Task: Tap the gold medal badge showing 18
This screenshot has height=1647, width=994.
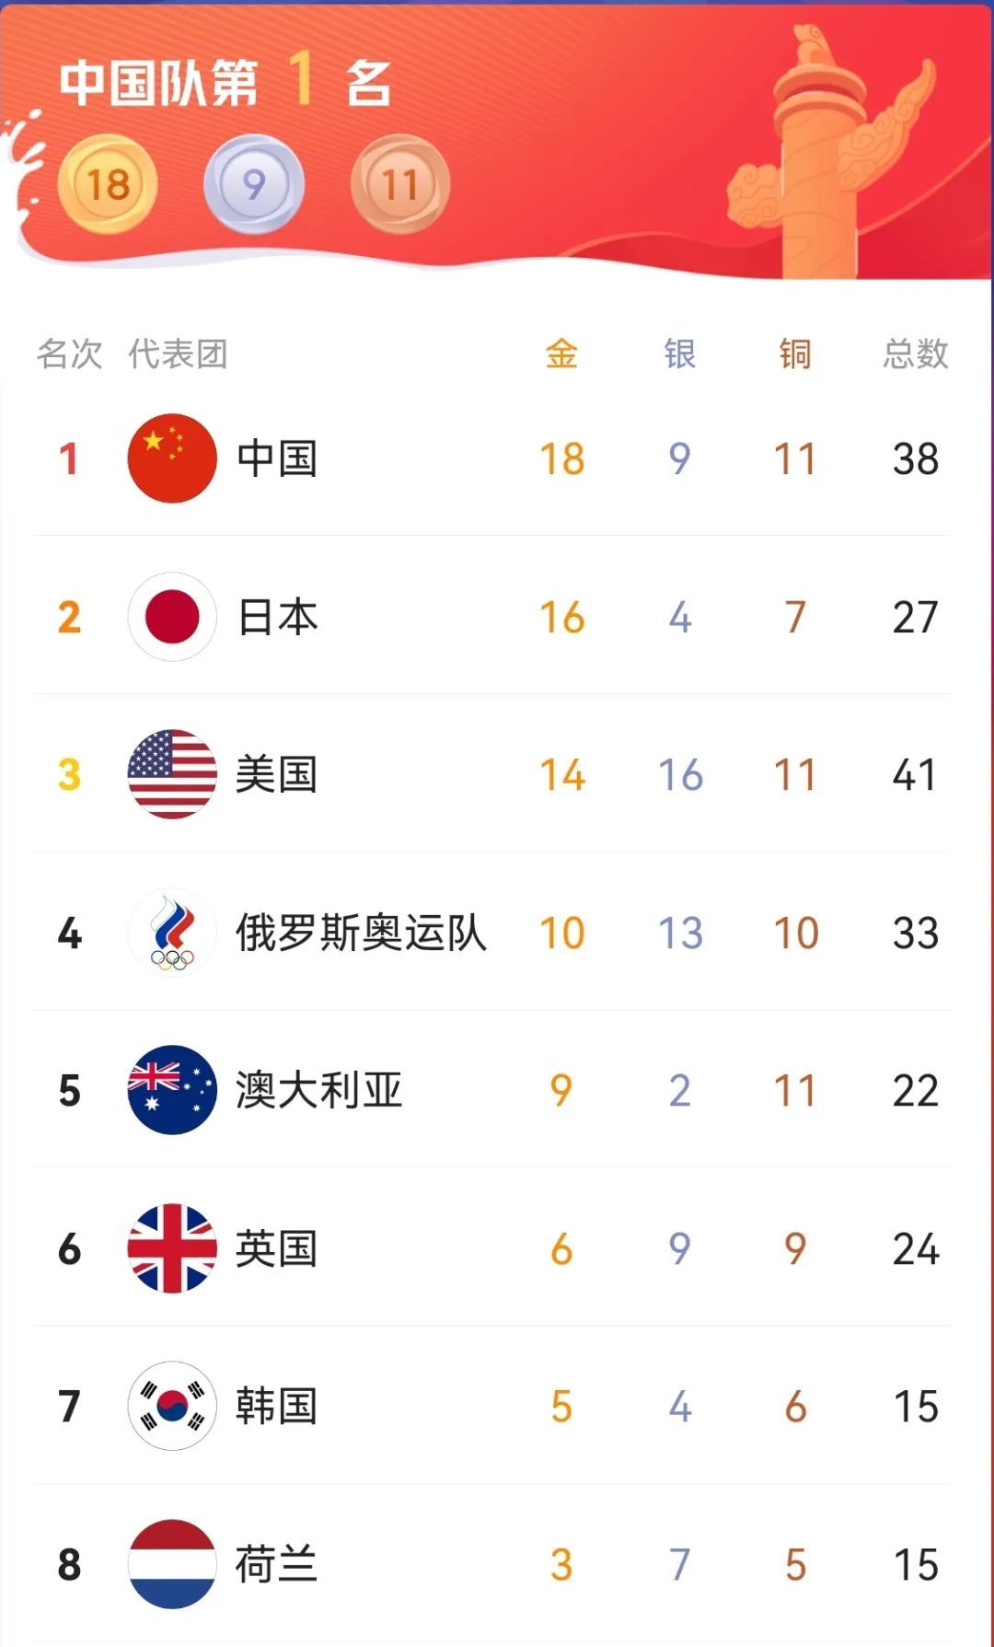Action: (x=108, y=184)
